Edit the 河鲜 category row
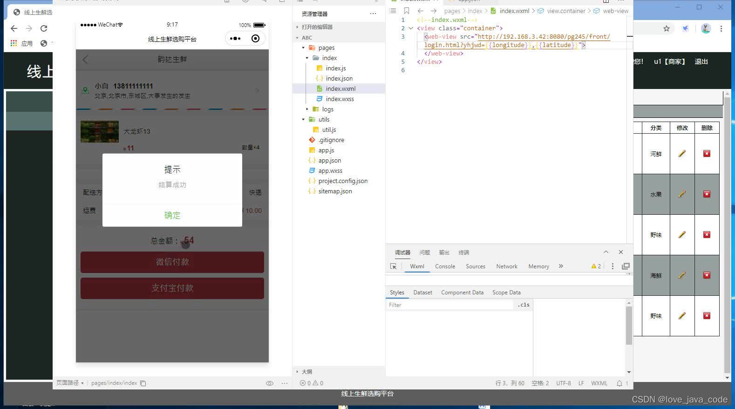 pyautogui.click(x=682, y=154)
